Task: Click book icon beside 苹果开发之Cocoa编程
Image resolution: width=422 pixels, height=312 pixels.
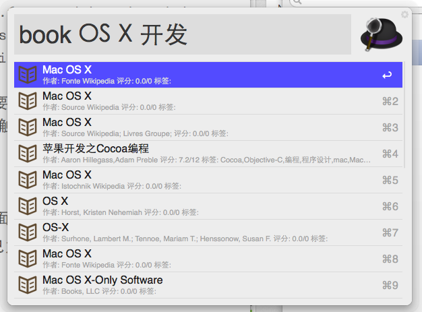Action: [28, 154]
